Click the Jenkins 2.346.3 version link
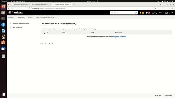 point(169,96)
